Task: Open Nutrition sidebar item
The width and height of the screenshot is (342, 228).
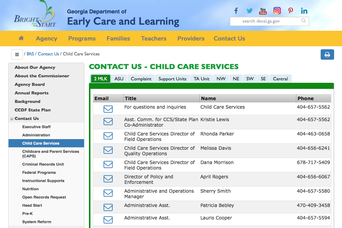Action: coord(30,189)
